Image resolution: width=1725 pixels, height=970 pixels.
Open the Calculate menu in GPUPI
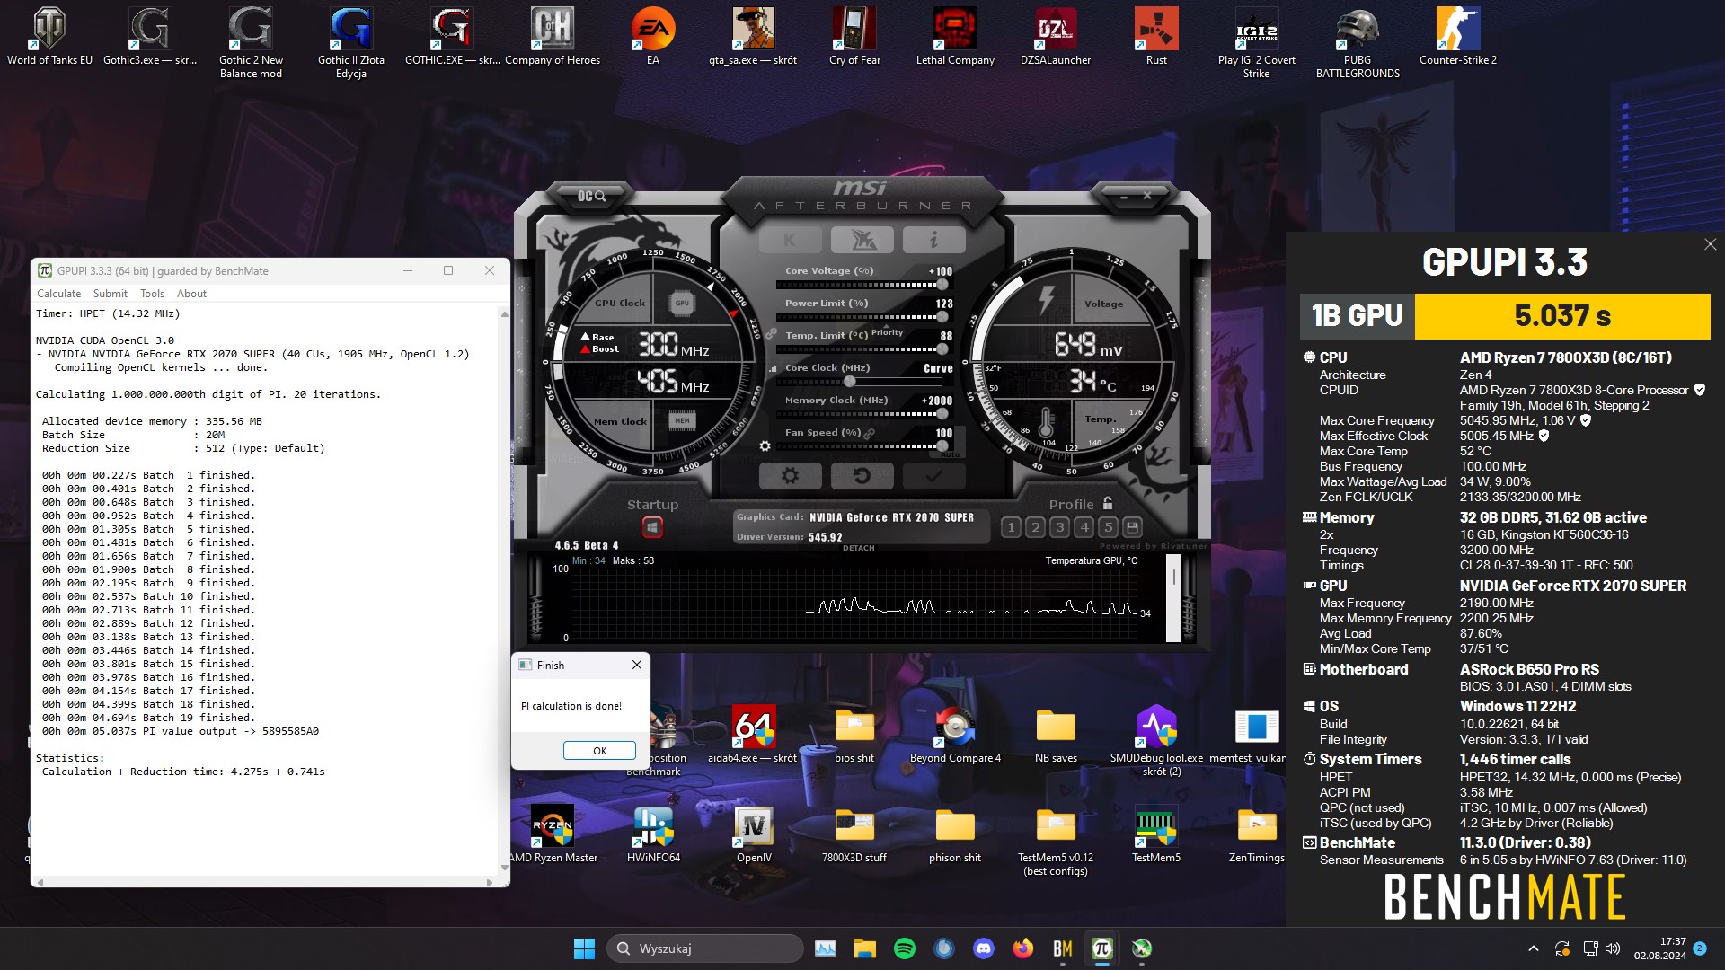coord(58,294)
